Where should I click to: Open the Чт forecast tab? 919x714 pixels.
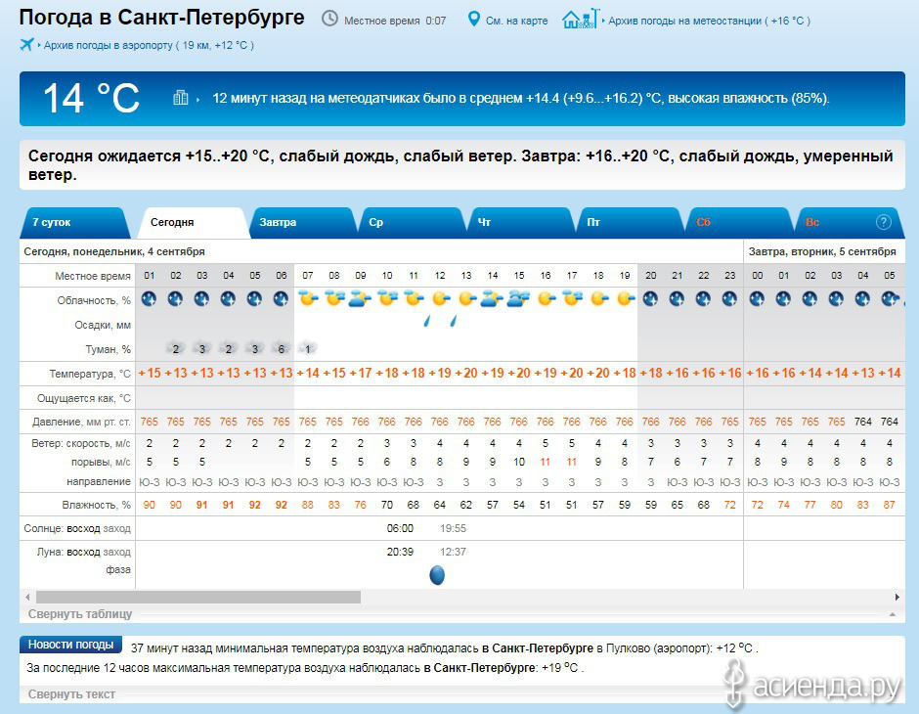point(520,223)
